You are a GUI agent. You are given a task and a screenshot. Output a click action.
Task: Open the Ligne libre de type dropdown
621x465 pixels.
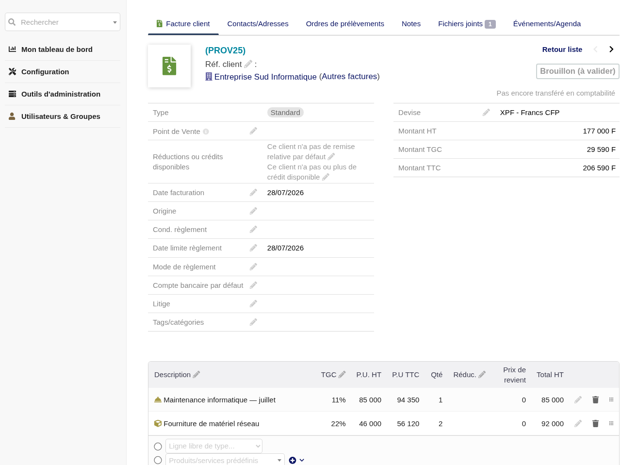coord(214,446)
